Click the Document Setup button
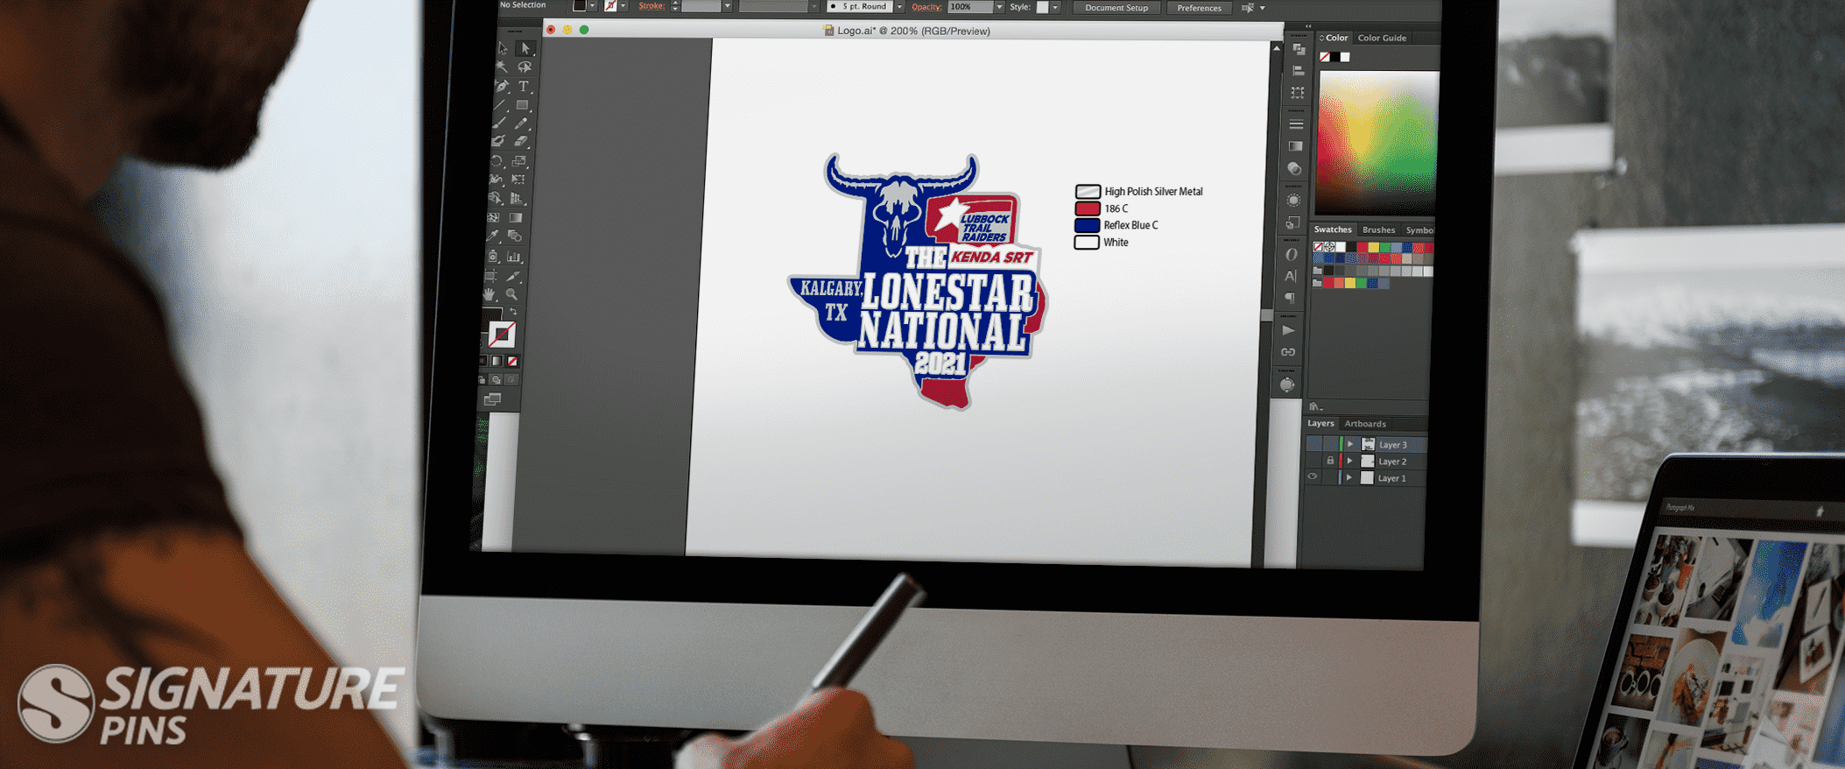The image size is (1845, 769). [x=1116, y=8]
